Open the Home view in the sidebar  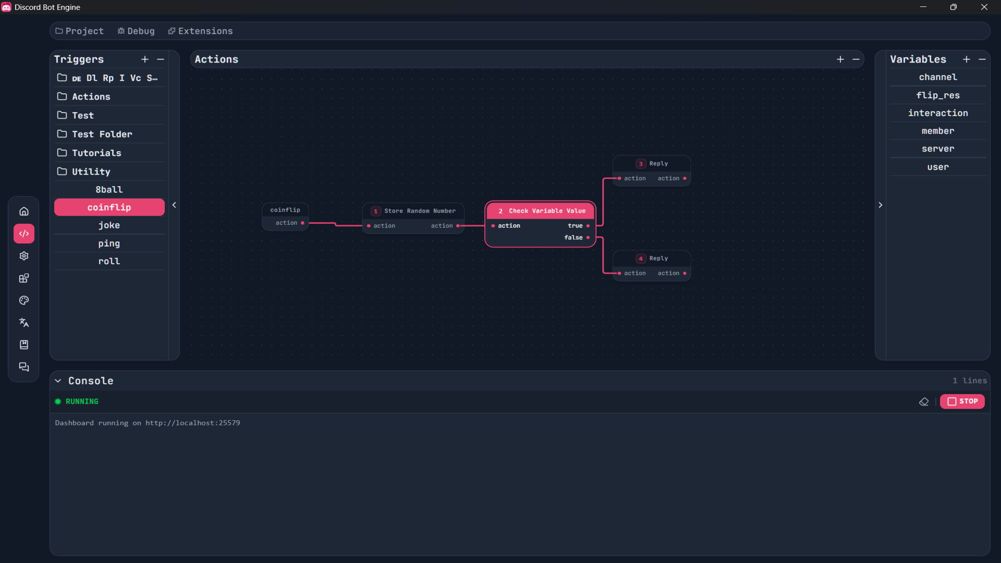(23, 211)
